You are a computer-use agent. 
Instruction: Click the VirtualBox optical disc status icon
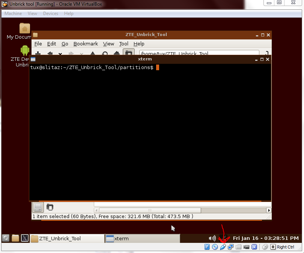click(x=215, y=247)
